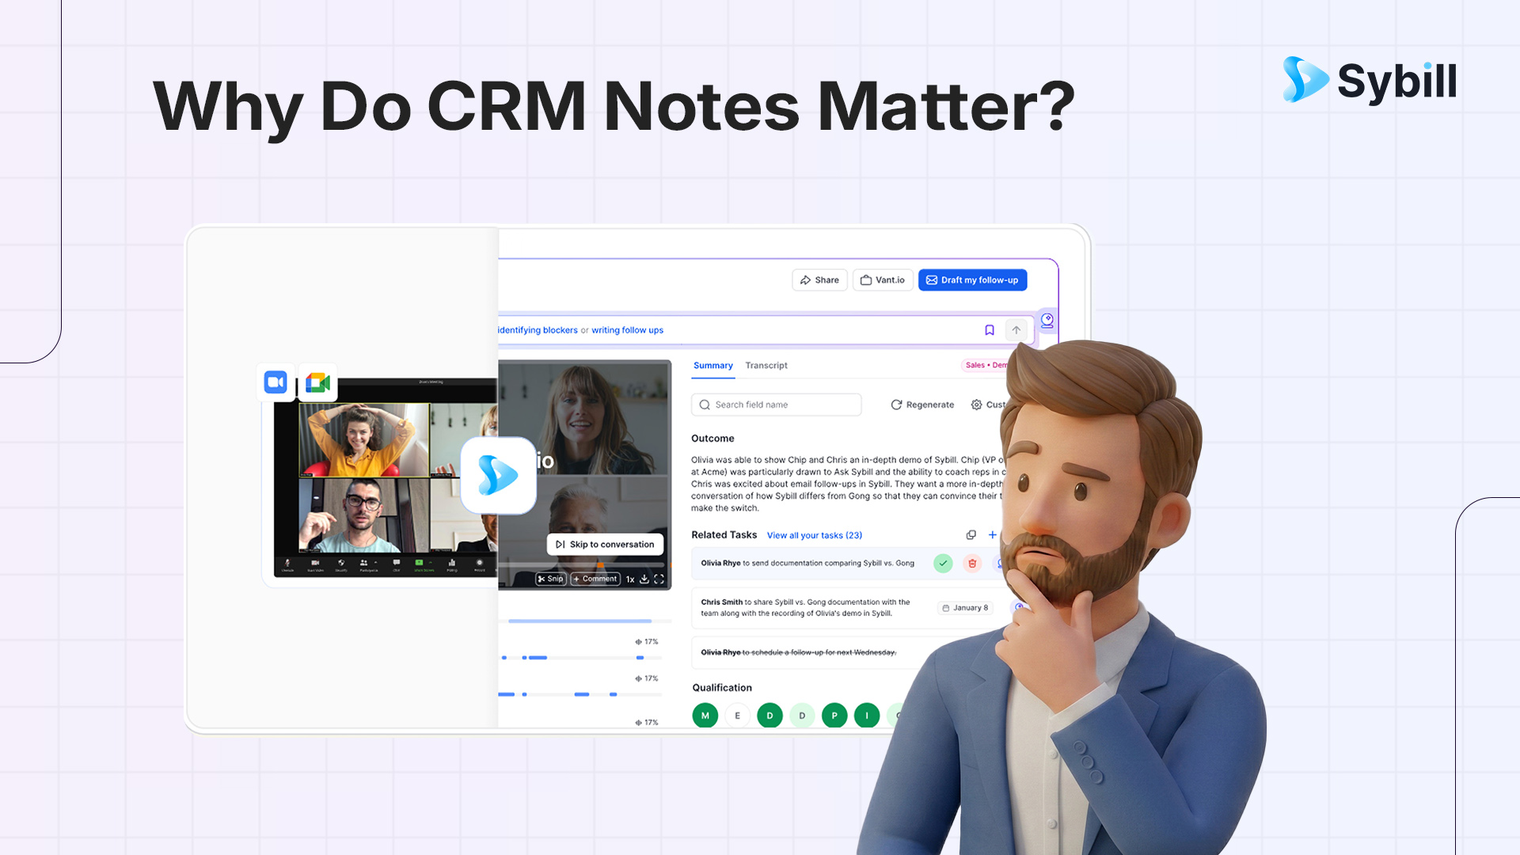
Task: Click the Regenerate button
Action: [922, 405]
